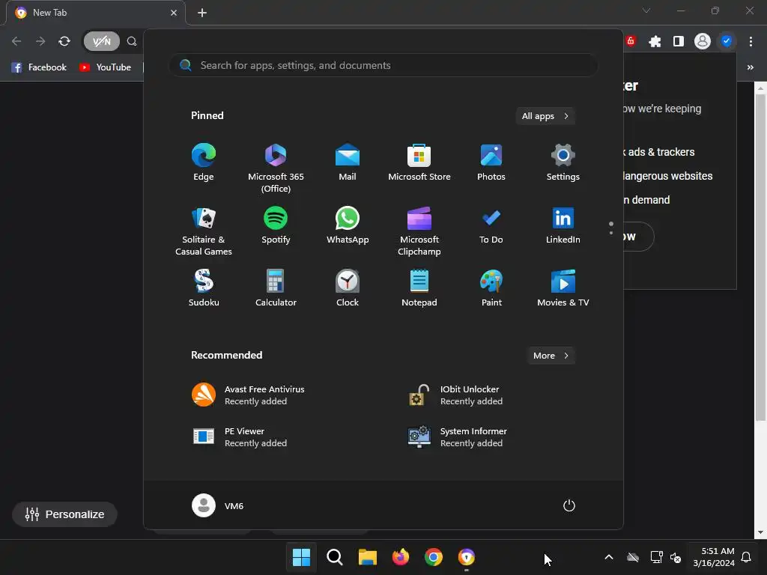Open the Edge pinned app

pyautogui.click(x=204, y=162)
